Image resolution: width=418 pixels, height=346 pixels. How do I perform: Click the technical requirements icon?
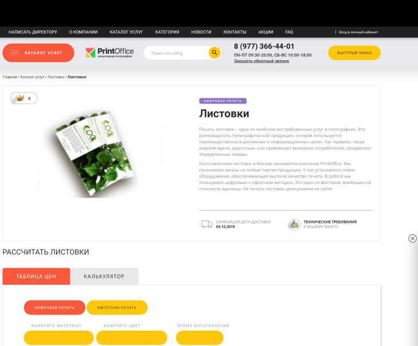pyautogui.click(x=294, y=225)
